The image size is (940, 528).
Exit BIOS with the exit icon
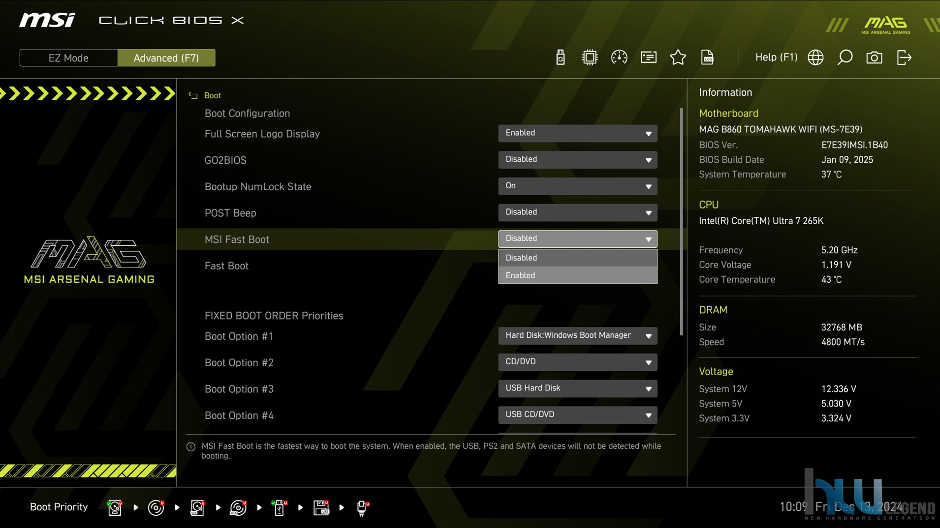point(904,58)
